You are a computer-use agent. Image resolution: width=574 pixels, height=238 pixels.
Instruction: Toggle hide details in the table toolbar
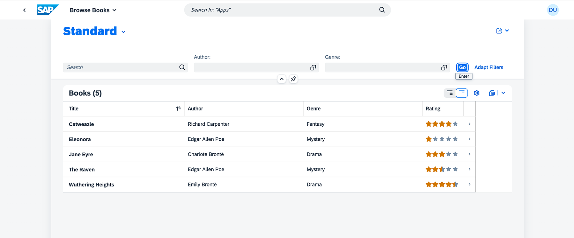462,93
